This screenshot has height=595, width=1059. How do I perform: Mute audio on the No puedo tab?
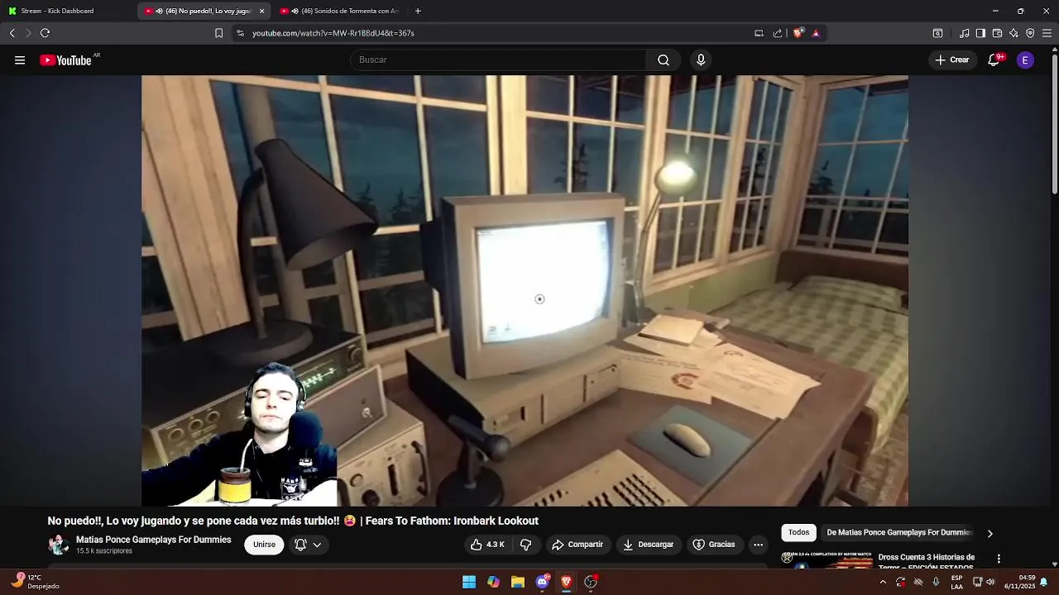159,11
